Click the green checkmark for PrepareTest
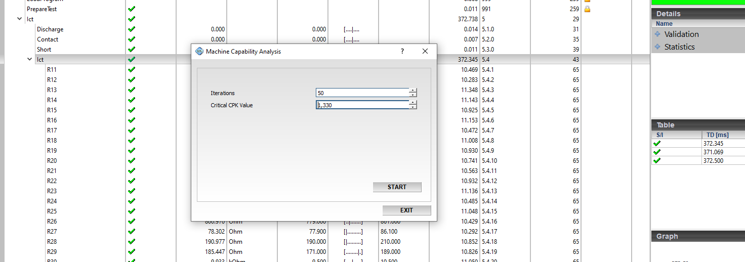Viewport: 745px width, 262px height. pos(132,9)
